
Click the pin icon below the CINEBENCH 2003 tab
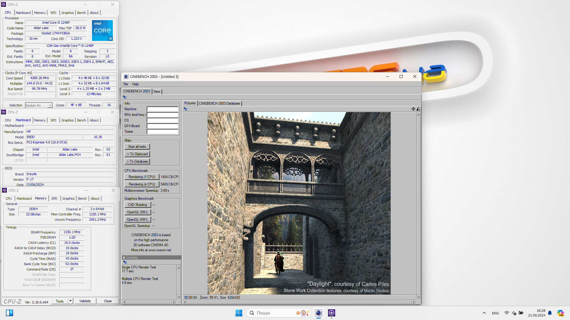(125, 97)
